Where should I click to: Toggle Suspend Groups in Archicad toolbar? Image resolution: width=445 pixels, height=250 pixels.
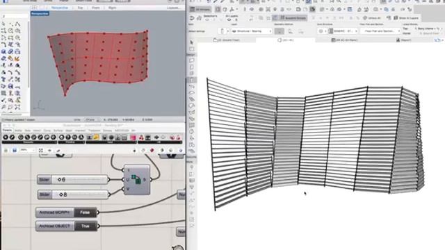point(293,18)
